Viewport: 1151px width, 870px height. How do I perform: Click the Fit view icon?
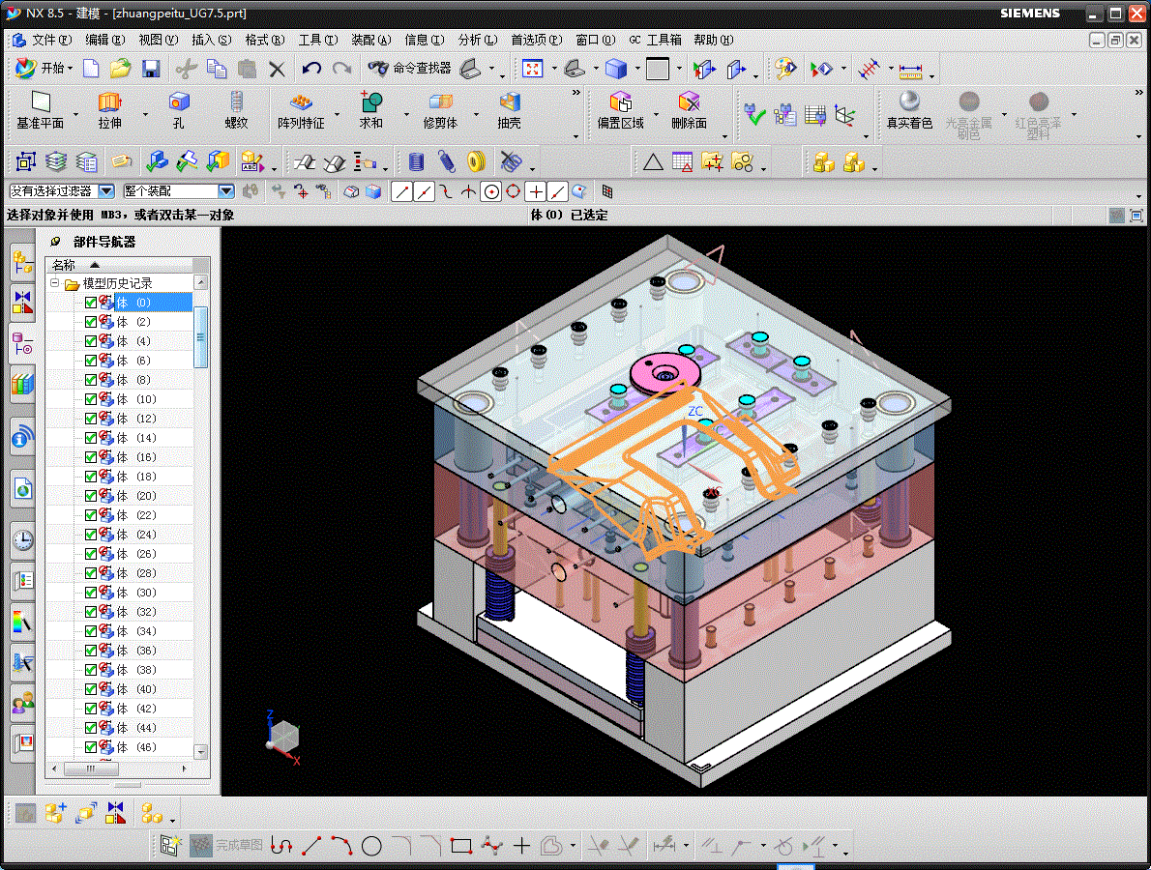pyautogui.click(x=532, y=69)
